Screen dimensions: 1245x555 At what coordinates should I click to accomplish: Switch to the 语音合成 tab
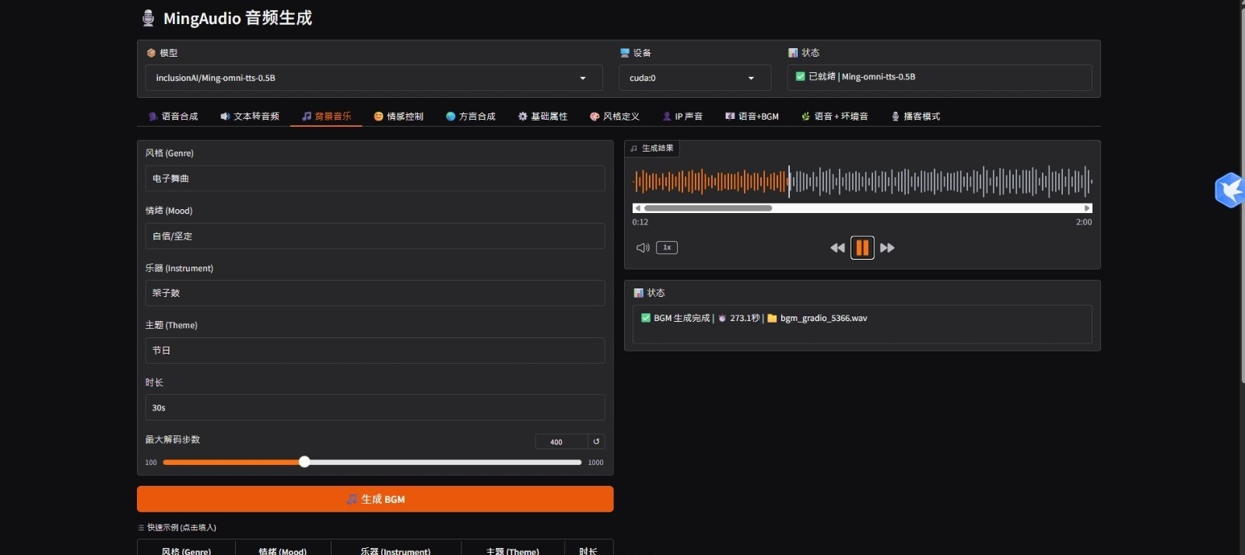tap(173, 117)
